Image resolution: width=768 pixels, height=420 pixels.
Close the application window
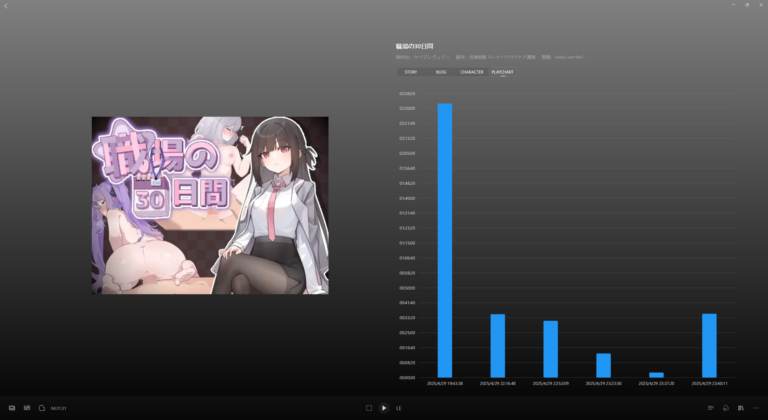coord(761,5)
